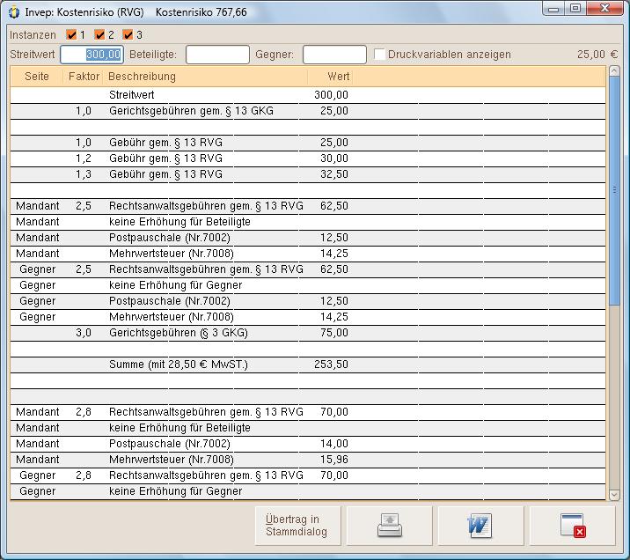
Task: Click the value 75,00 in the Wert column
Action: coord(334,333)
